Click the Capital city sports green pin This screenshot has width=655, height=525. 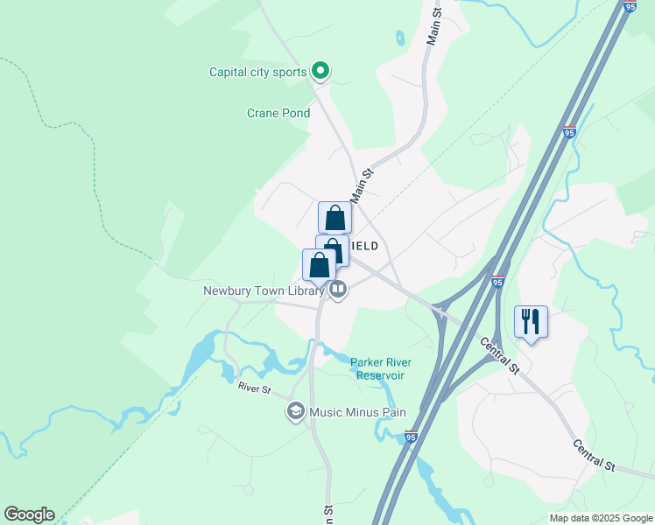coord(320,71)
